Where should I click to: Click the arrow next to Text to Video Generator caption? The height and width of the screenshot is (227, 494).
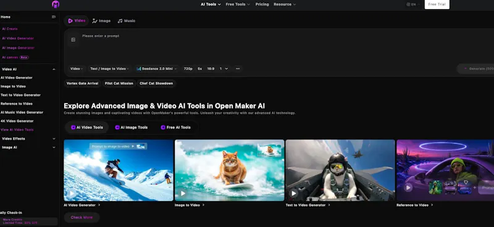[x=329, y=205]
